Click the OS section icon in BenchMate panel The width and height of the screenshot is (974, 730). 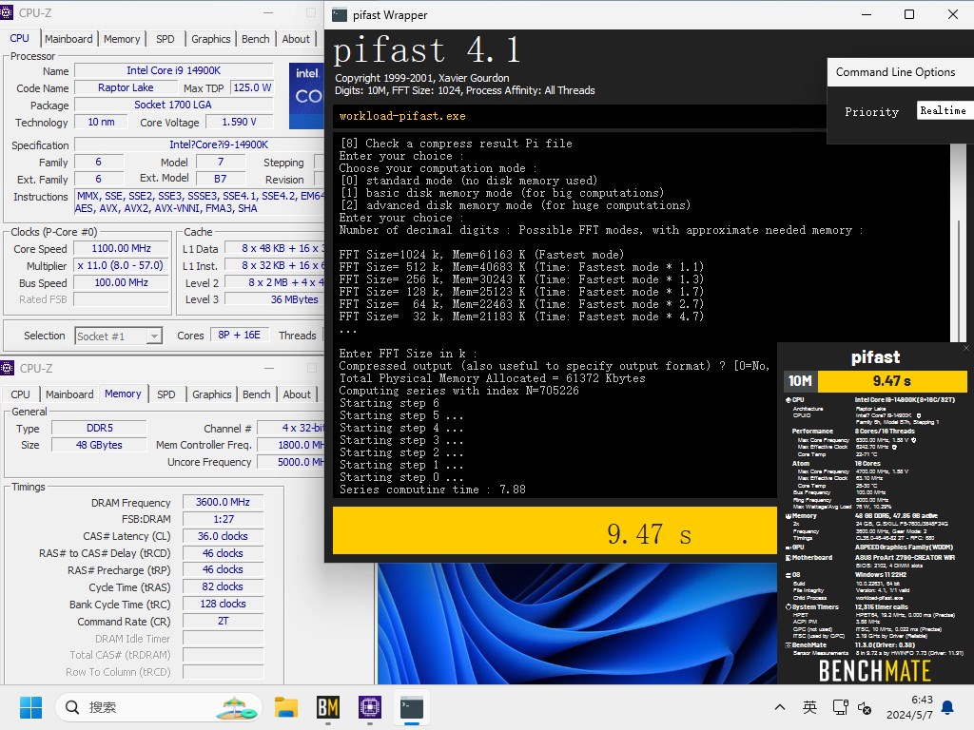coord(789,575)
